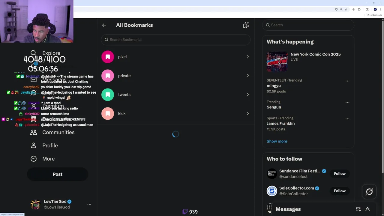Go back with the arrow beside All Bookmarks

tap(104, 25)
